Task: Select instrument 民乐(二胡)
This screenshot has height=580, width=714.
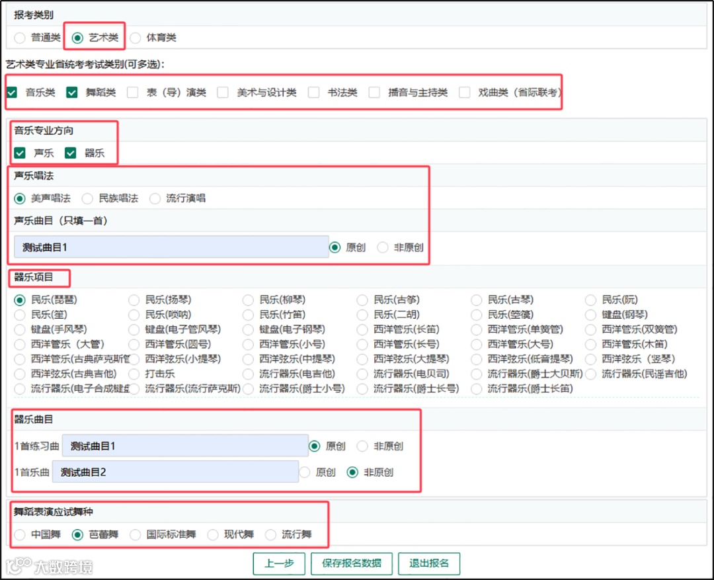Action: 362,315
